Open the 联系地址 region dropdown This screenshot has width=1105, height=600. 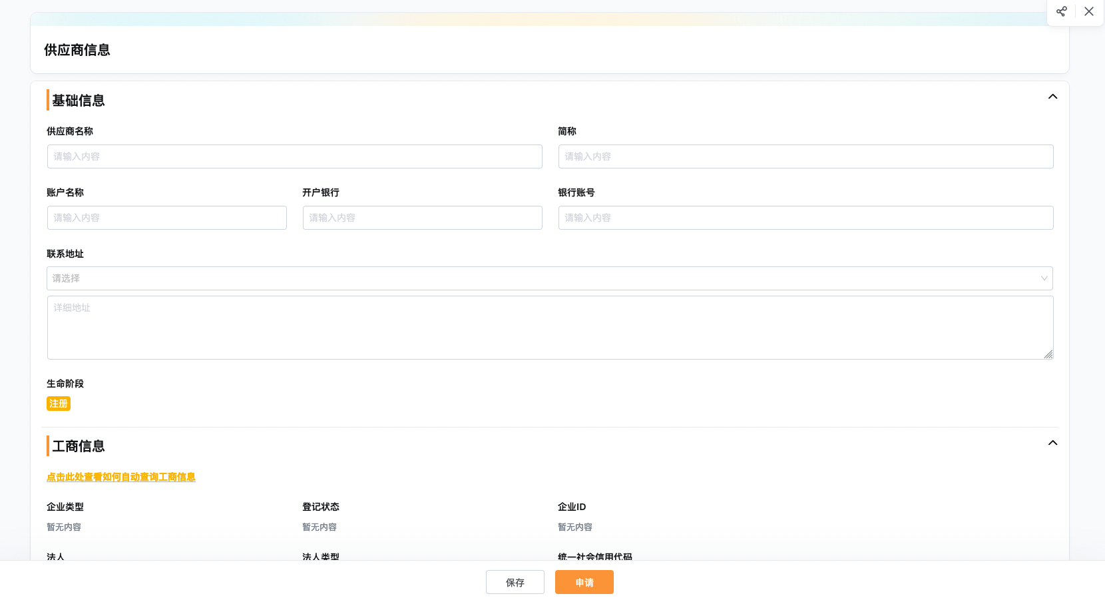click(550, 278)
